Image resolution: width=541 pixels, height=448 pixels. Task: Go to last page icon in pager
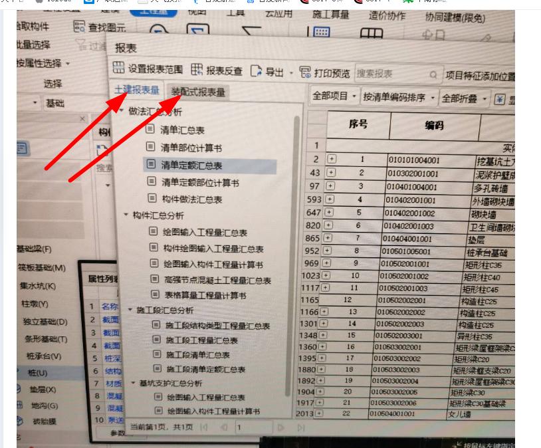301,427
